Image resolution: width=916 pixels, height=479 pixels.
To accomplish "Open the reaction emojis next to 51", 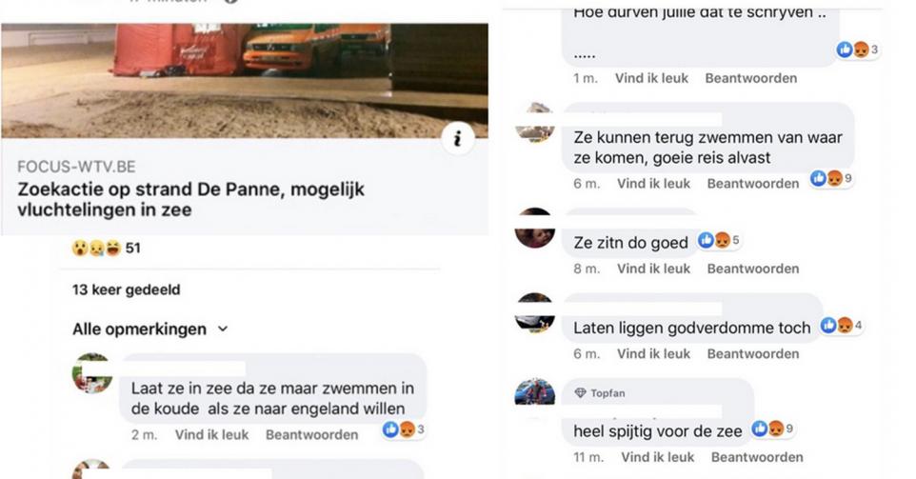I will [96, 249].
